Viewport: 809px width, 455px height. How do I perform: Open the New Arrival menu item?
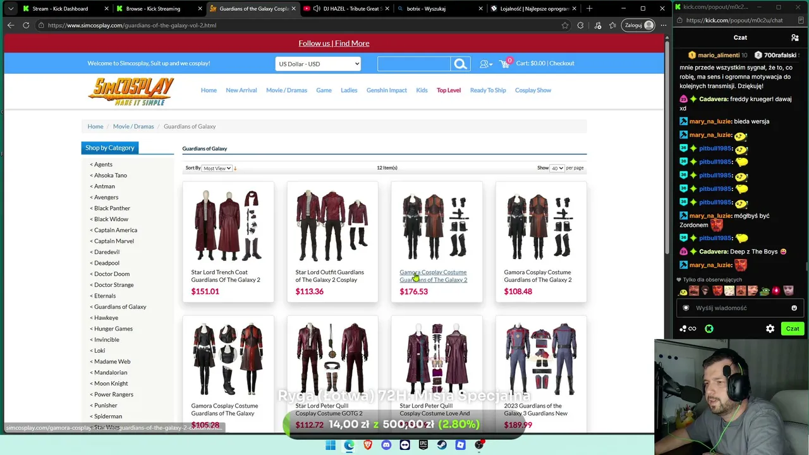(x=241, y=90)
